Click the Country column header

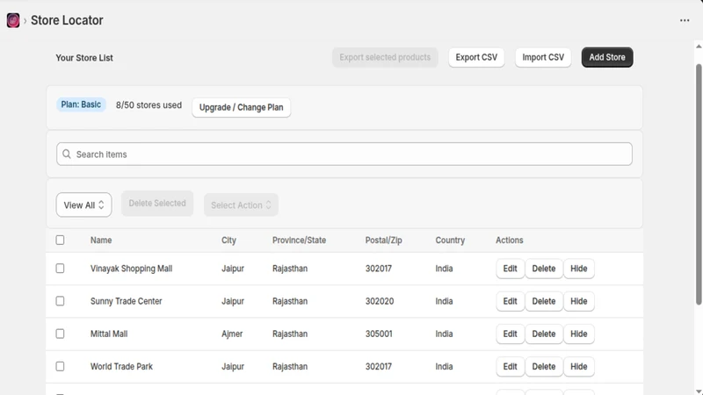pos(450,240)
